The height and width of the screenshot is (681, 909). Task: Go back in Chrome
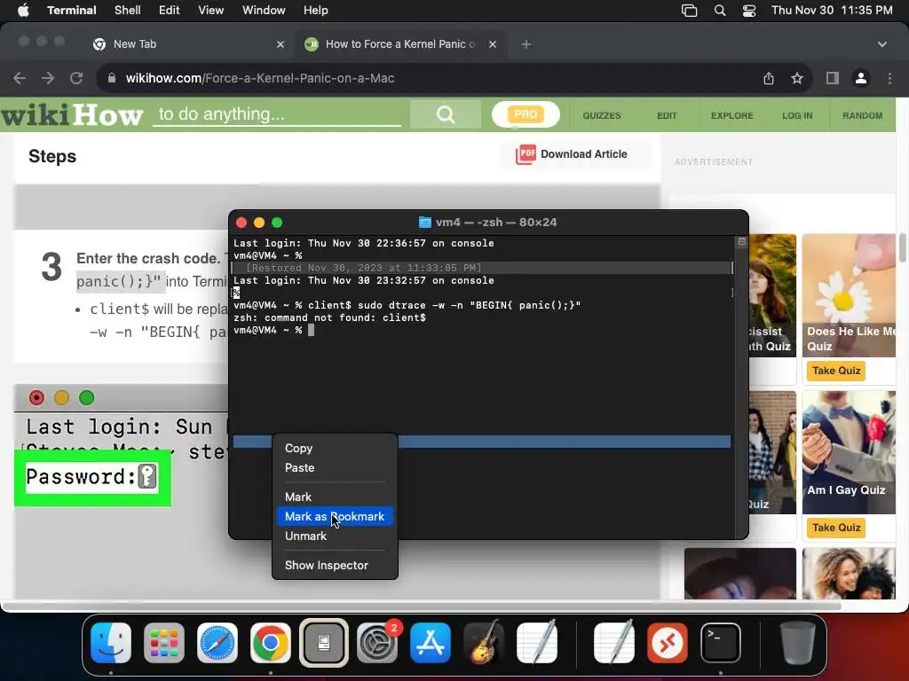pyautogui.click(x=20, y=78)
